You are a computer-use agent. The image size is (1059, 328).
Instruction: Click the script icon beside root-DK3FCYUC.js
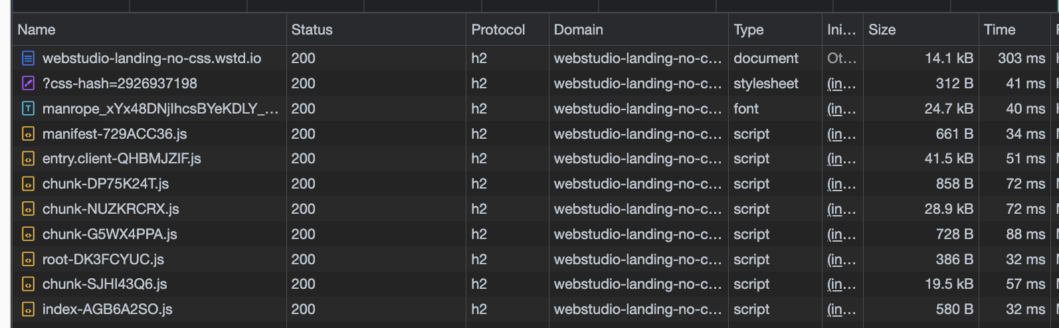click(x=28, y=260)
